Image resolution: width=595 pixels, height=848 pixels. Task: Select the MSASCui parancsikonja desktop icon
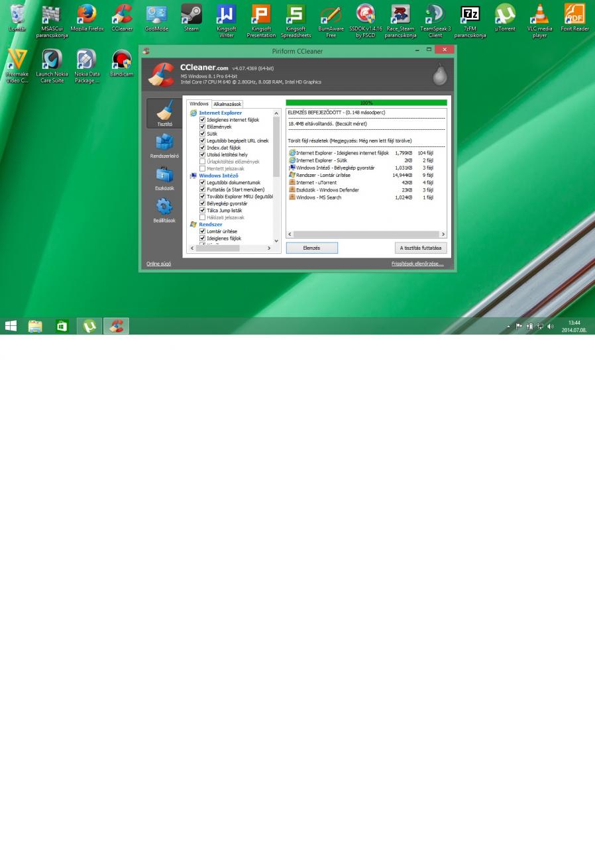(x=52, y=21)
